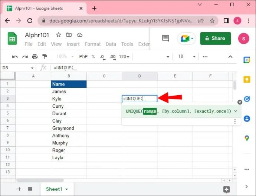The width and height of the screenshot is (256, 196).
Task: Open the font family dropdown arrow
Action: (168, 57)
